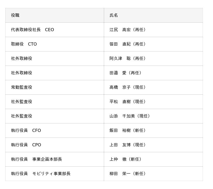This screenshot has width=213, height=189.
Task: Click the name 上仲 徹（新任）
Action: [x=126, y=159]
